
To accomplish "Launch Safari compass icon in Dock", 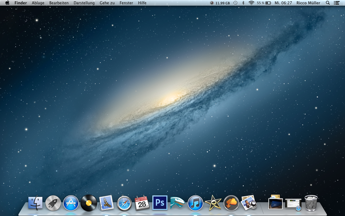I will click(124, 203).
